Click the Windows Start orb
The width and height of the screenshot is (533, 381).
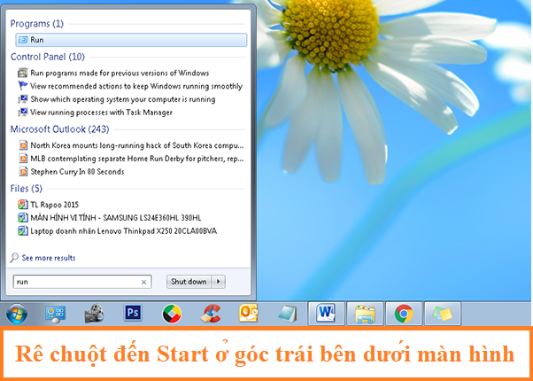coord(17,313)
